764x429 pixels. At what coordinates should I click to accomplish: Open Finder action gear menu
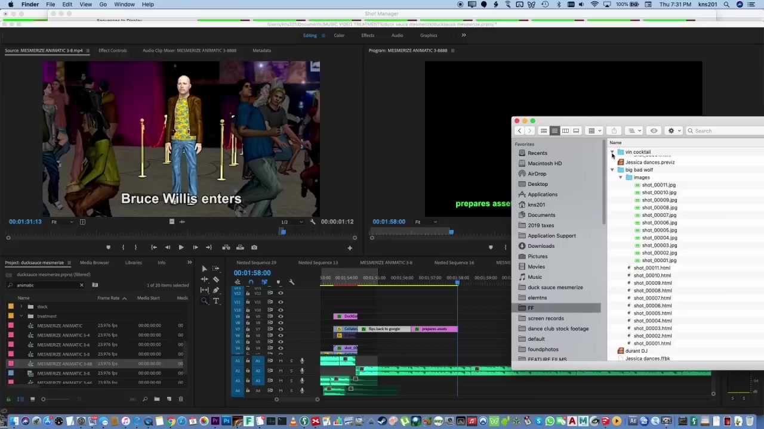[674, 131]
